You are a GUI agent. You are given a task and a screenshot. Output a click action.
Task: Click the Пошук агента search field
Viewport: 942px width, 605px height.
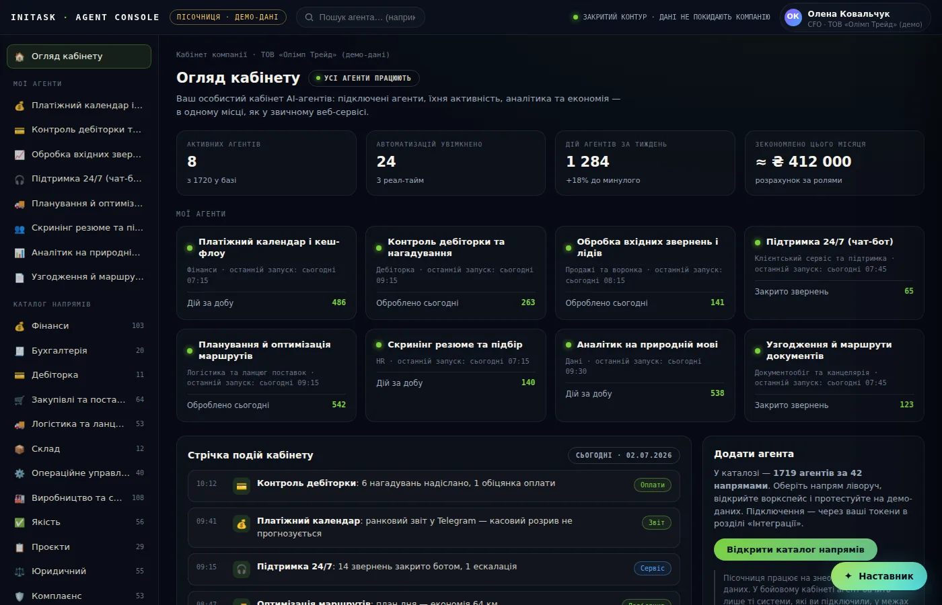(x=361, y=17)
